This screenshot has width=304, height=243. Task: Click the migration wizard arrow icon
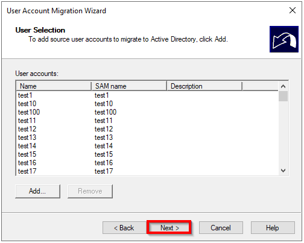(284, 39)
